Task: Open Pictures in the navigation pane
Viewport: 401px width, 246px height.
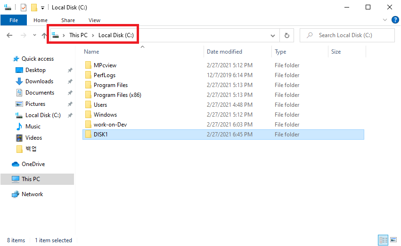Action: (35, 103)
